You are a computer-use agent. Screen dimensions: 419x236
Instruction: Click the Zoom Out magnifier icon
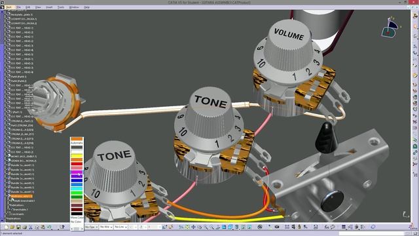211,227
